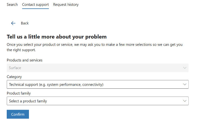This screenshot has height=122, width=205.
Task: Click the 'Products and services' field label
Action: click(25, 60)
